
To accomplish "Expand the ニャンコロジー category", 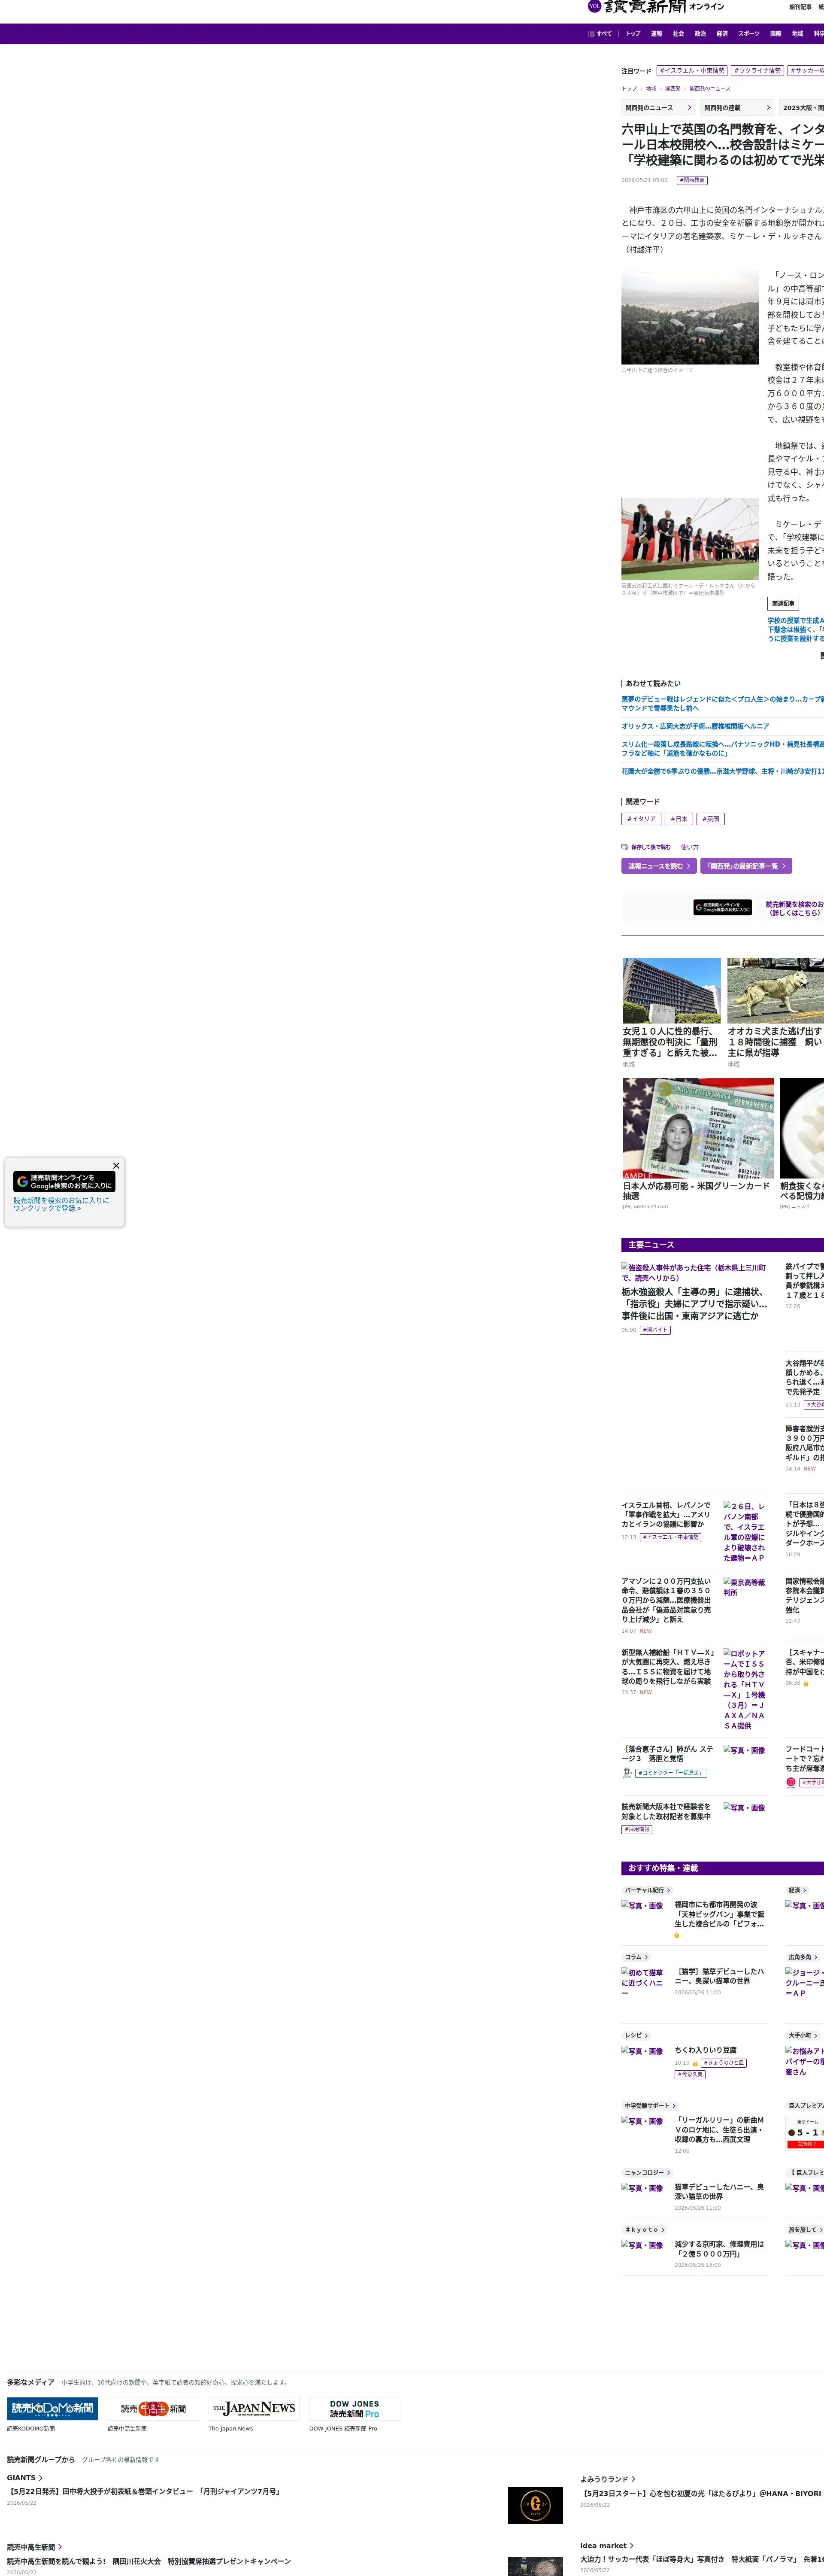I will click(x=648, y=2172).
